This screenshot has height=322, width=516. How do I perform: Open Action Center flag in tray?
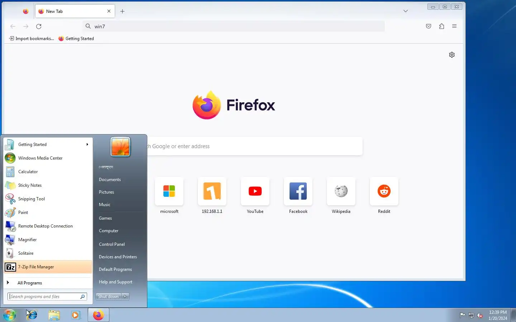coord(462,315)
